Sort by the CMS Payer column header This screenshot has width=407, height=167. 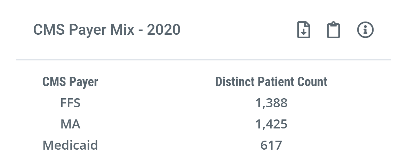(70, 82)
